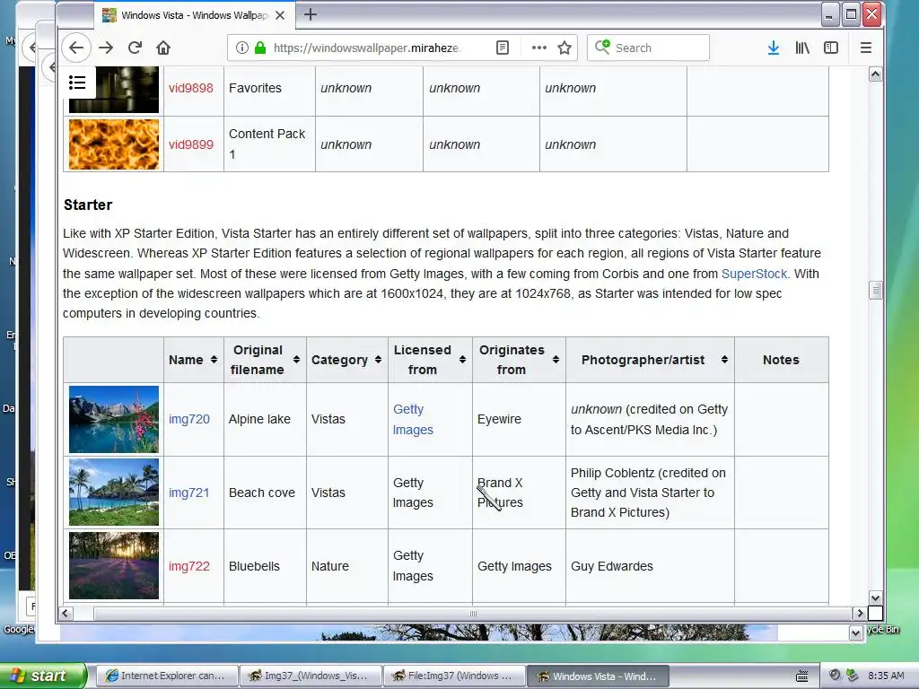
Task: Sort table by Category column
Action: point(378,360)
